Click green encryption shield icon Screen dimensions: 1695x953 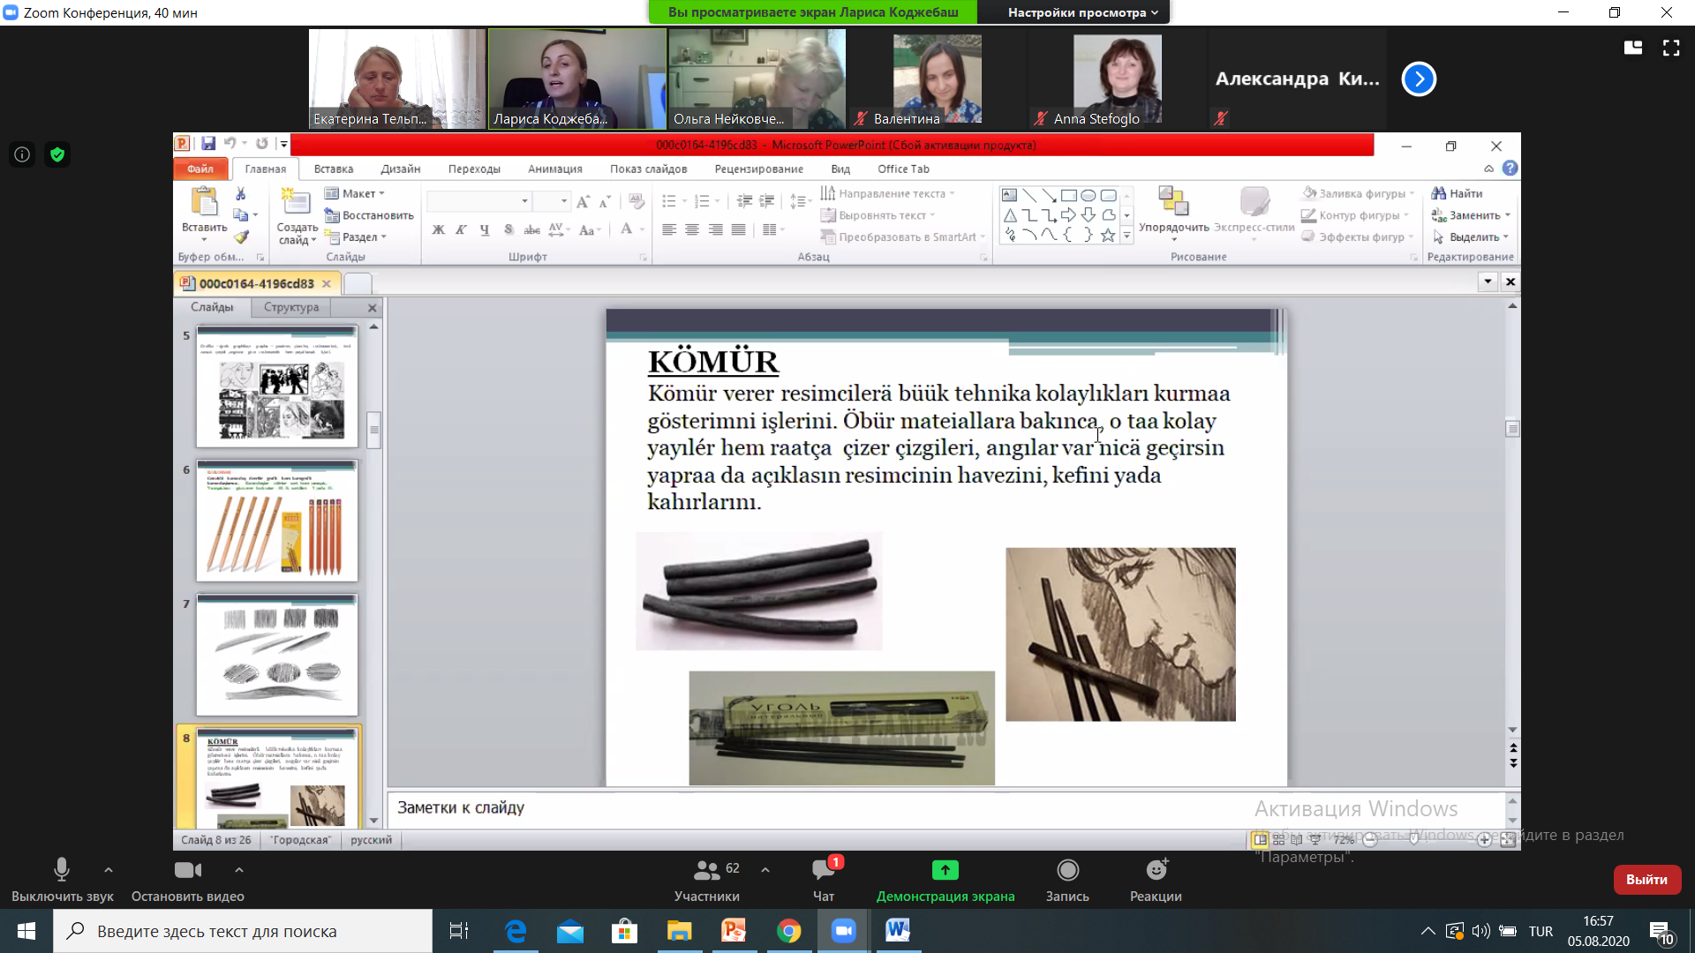pos(57,155)
